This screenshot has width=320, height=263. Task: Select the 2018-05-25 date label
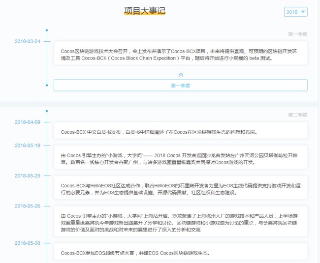pos(28,175)
